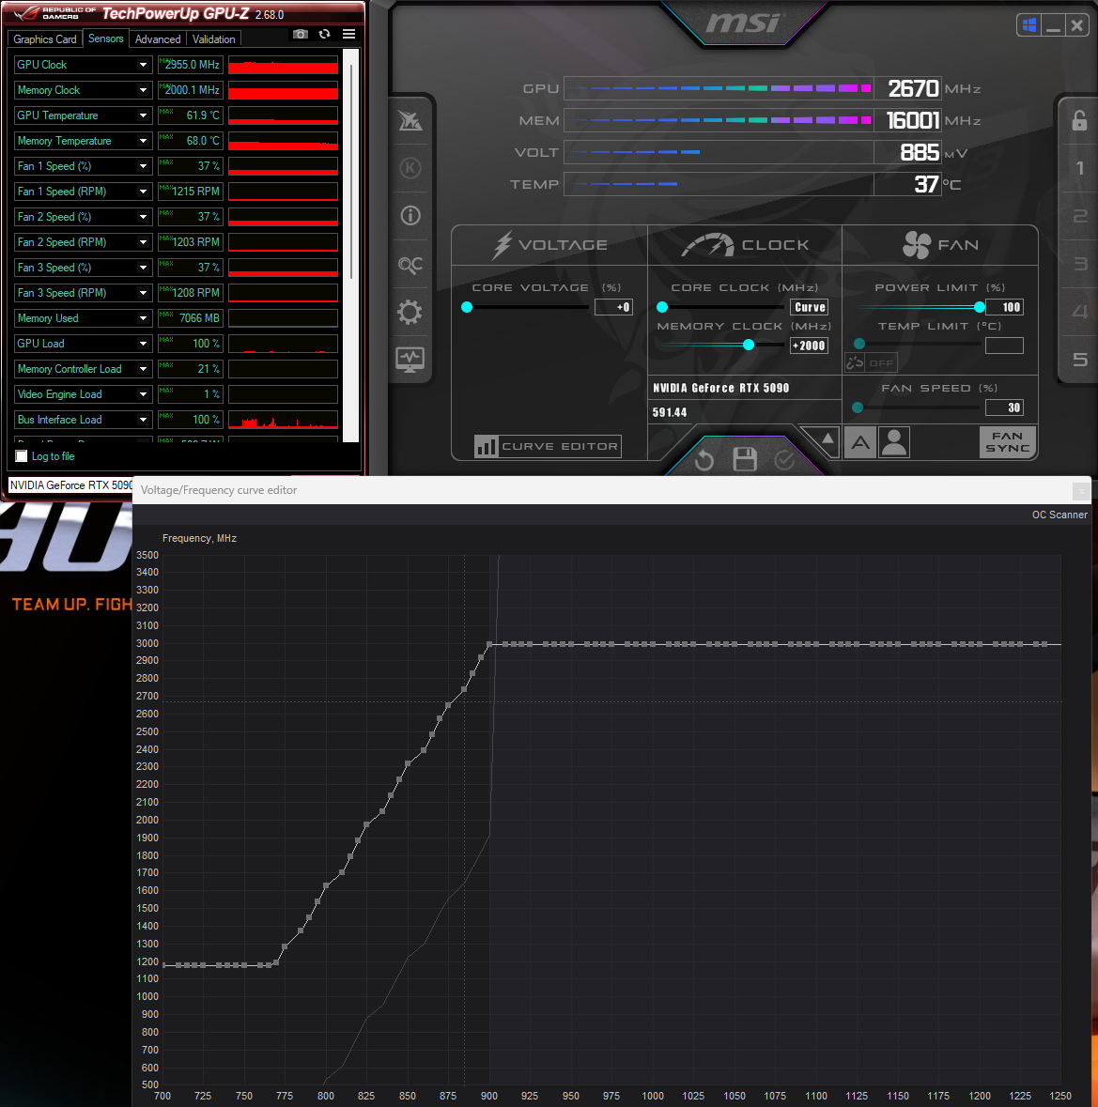1098x1107 pixels.
Task: Open MSI Afterburner settings gear icon
Action: (x=410, y=312)
